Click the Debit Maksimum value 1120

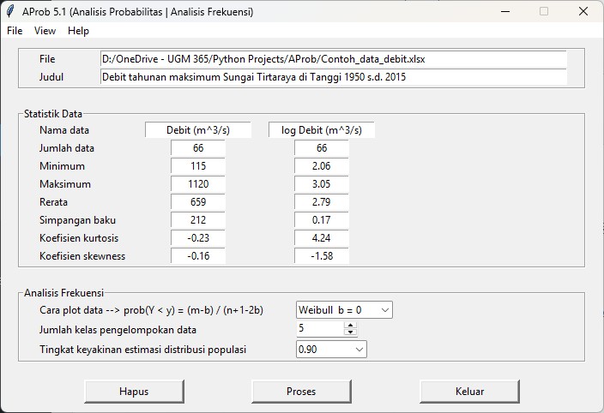click(x=198, y=184)
